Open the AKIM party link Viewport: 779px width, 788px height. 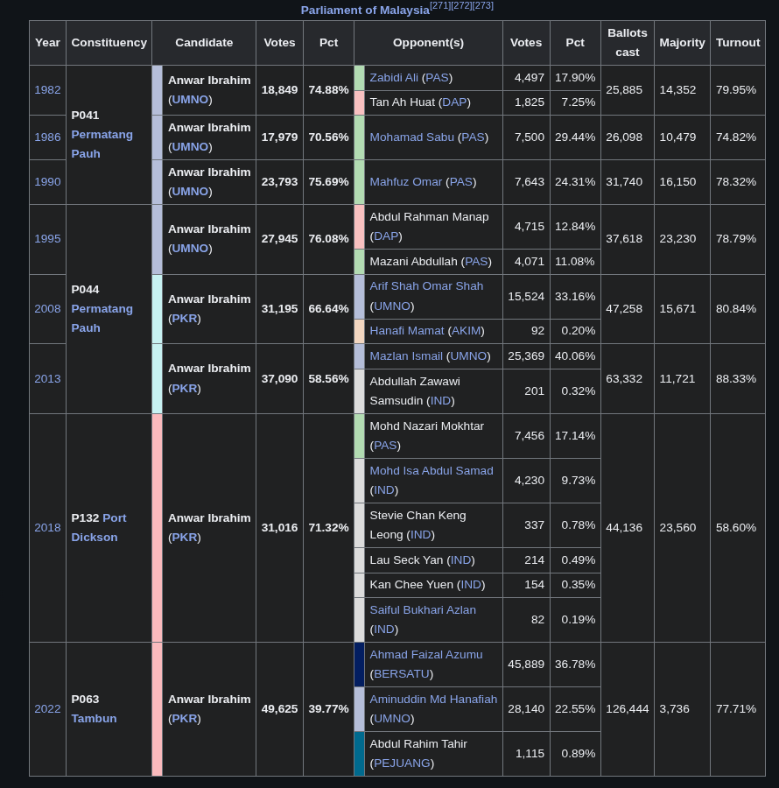467,331
